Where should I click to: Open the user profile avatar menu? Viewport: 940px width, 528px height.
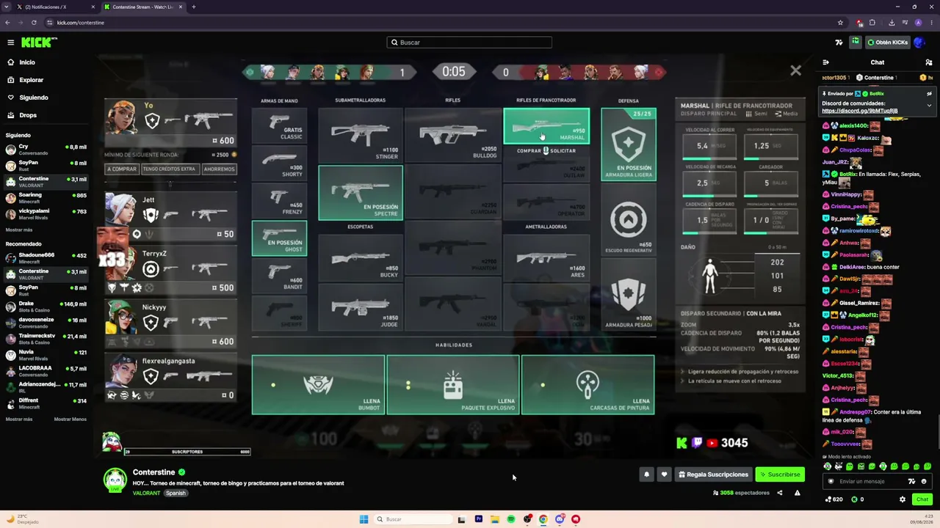(x=919, y=43)
